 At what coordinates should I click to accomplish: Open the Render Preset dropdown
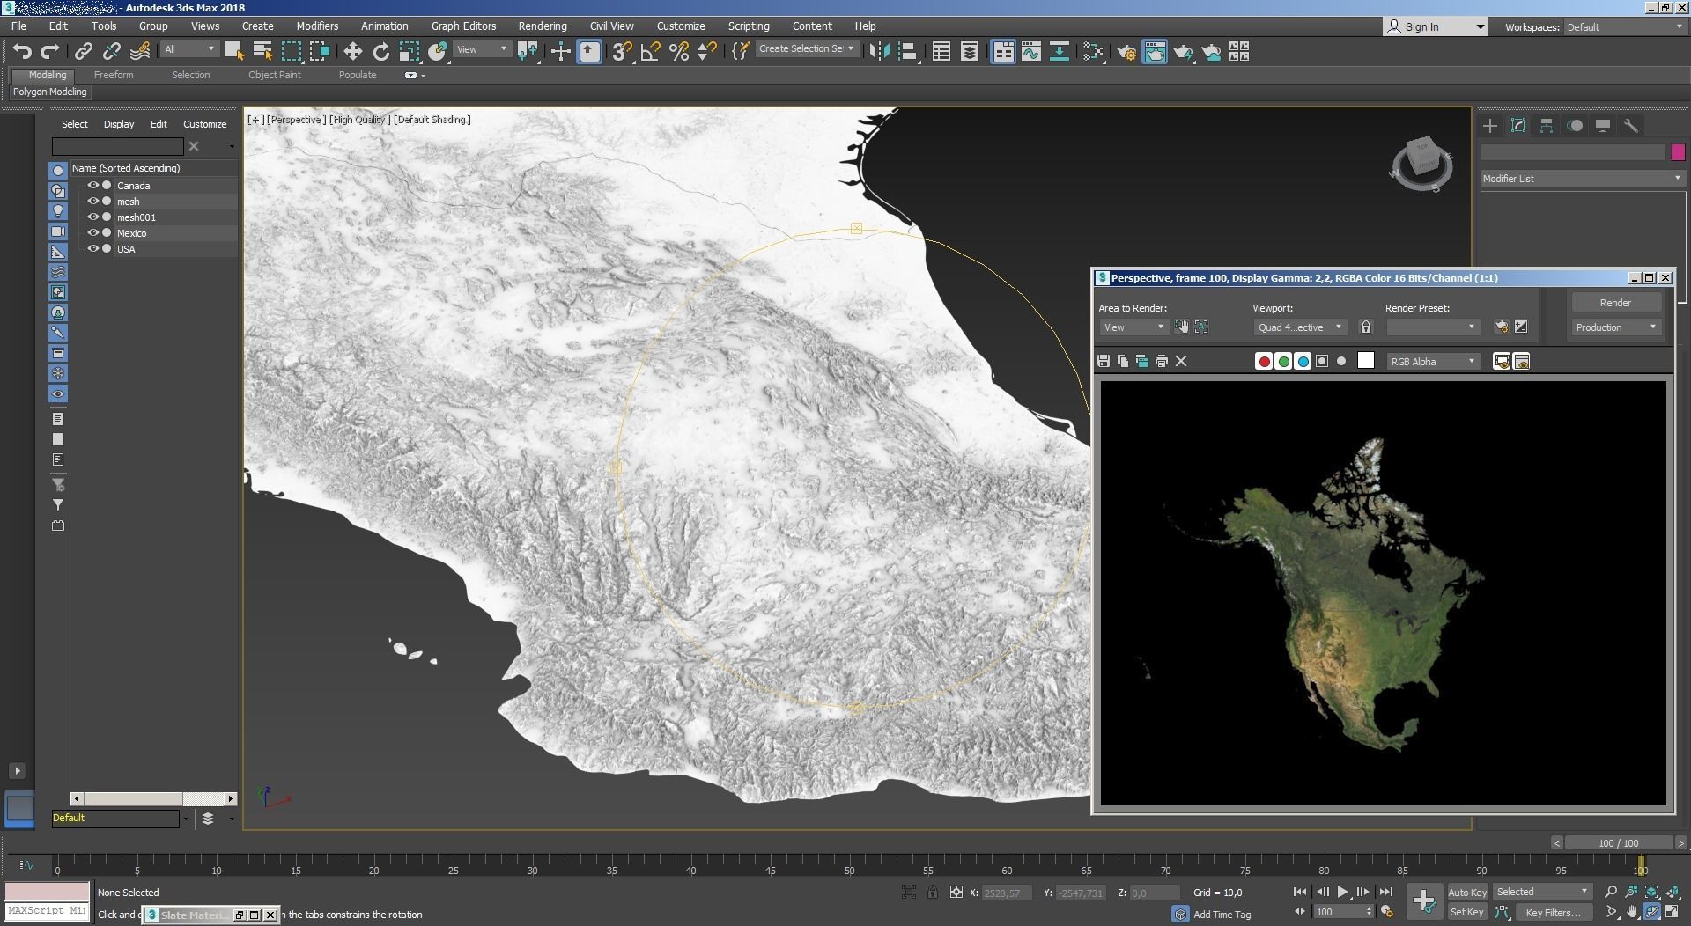[1432, 327]
